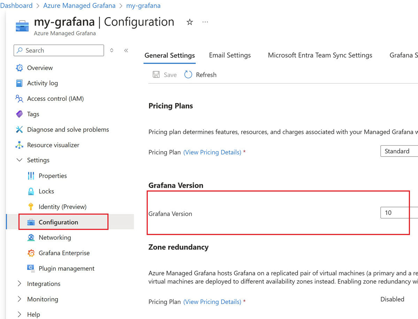Image resolution: width=418 pixels, height=319 pixels.
Task: Expand the Monitoring section
Action: [x=20, y=299]
